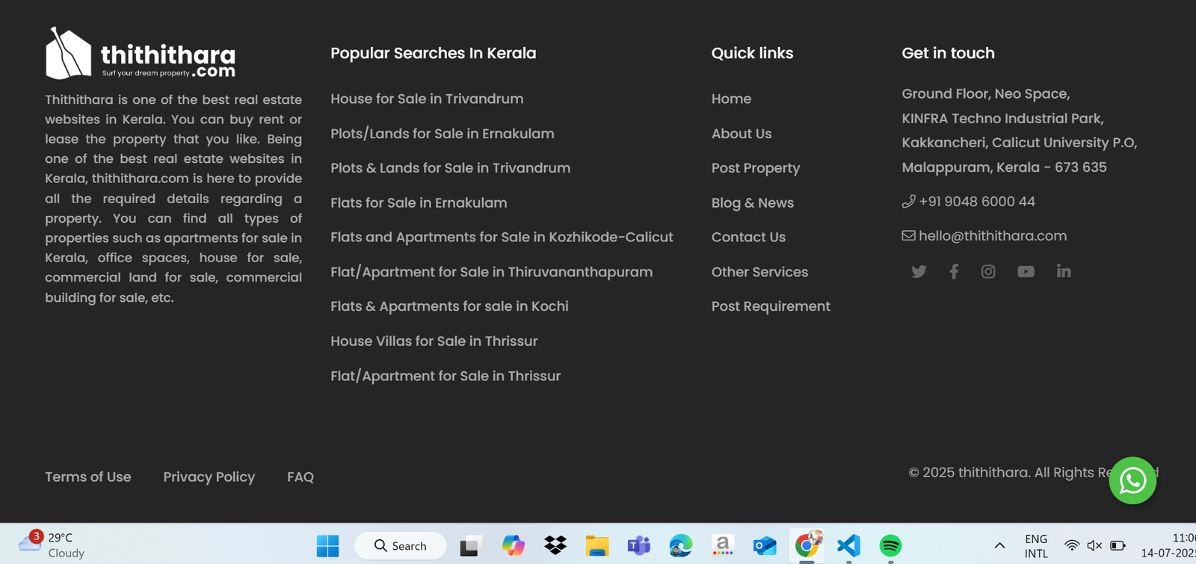Show hidden icons in system tray
The image size is (1196, 564).
pyautogui.click(x=999, y=545)
